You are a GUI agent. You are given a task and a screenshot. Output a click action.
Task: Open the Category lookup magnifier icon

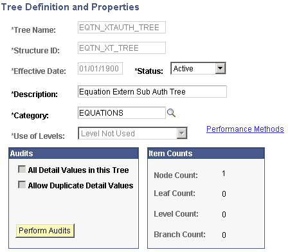tap(171, 113)
